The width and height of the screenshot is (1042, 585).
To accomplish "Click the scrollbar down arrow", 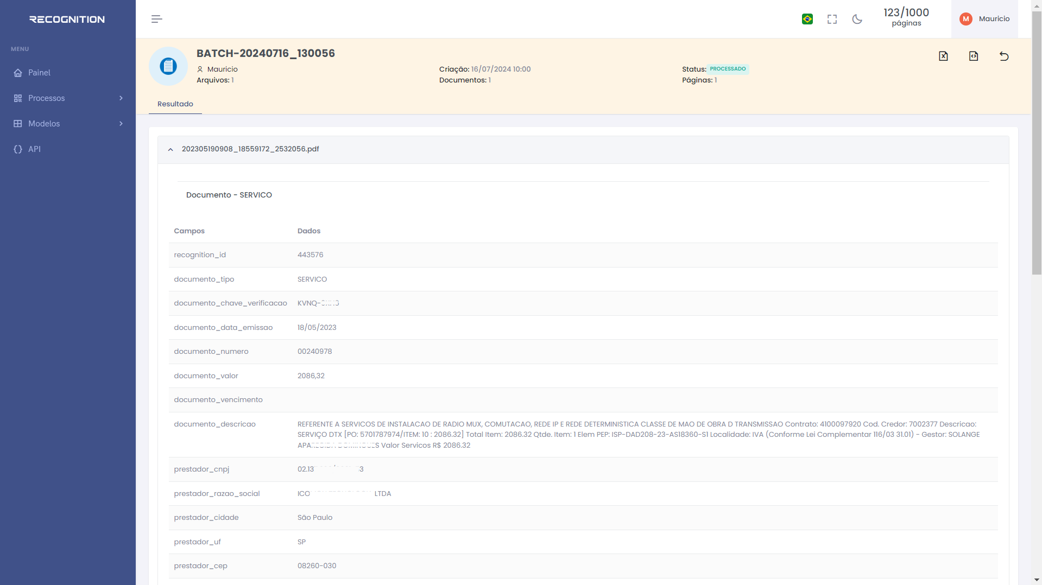I will [x=1037, y=580].
